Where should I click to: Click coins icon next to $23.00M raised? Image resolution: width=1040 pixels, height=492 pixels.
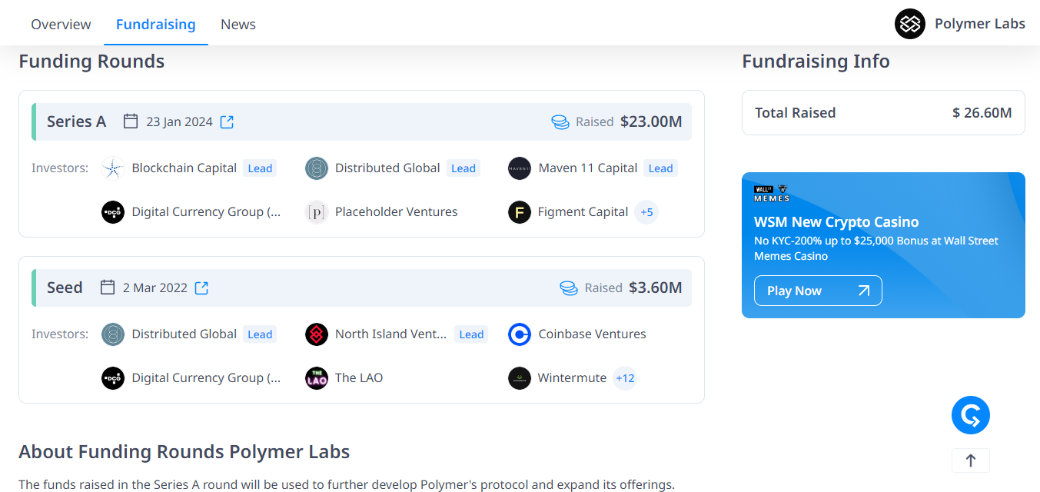click(560, 121)
